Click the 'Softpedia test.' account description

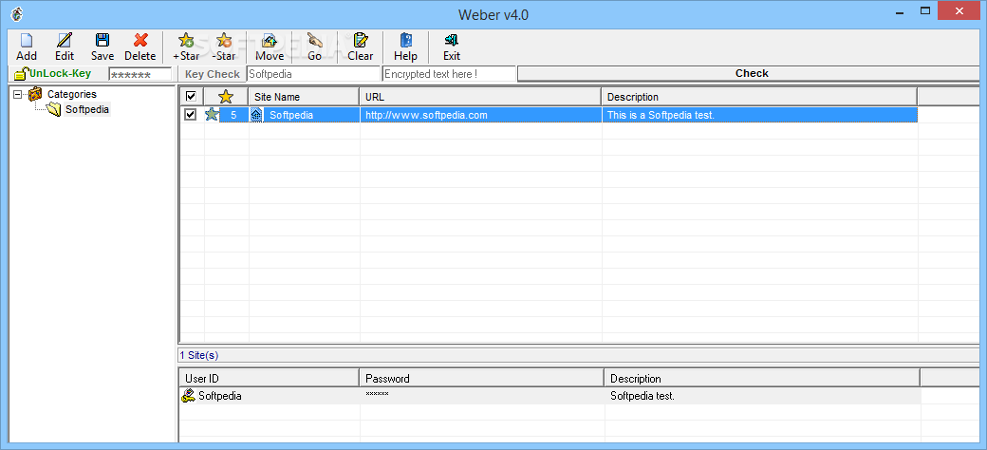point(642,396)
